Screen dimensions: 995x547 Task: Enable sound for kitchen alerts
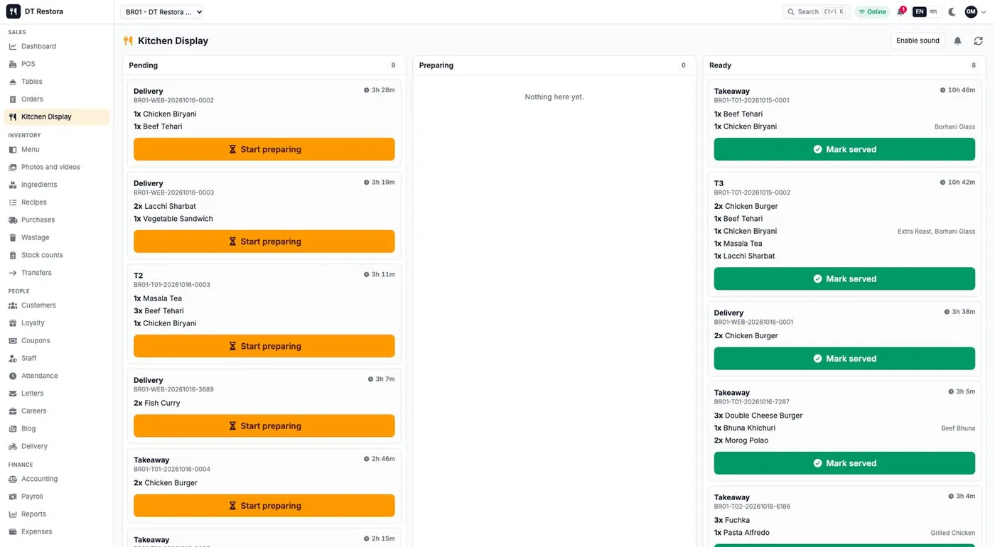click(x=918, y=41)
